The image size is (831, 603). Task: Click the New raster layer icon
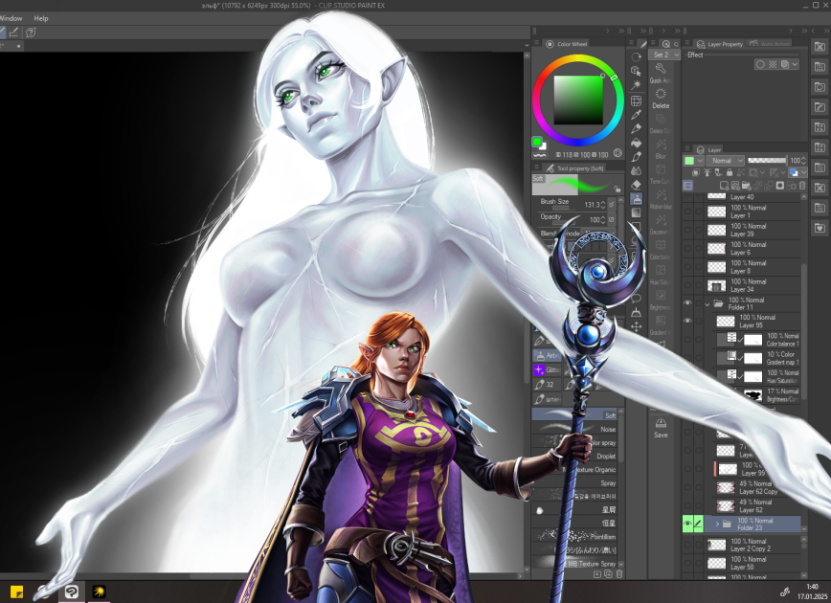coord(724,186)
